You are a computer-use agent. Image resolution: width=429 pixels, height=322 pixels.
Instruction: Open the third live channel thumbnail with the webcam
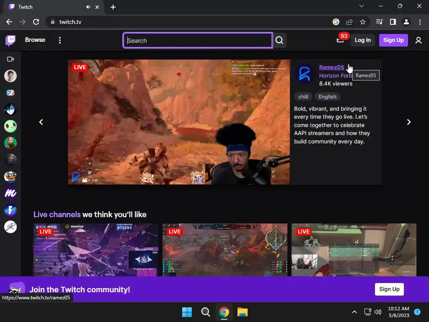pyautogui.click(x=354, y=250)
